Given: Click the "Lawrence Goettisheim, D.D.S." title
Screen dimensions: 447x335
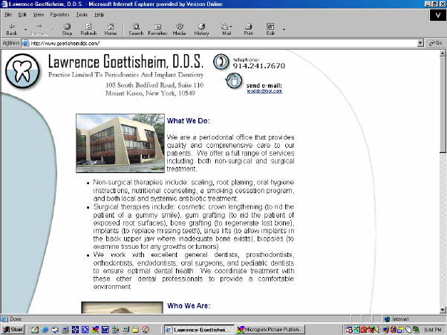Looking at the screenshot, I should click(x=125, y=62).
